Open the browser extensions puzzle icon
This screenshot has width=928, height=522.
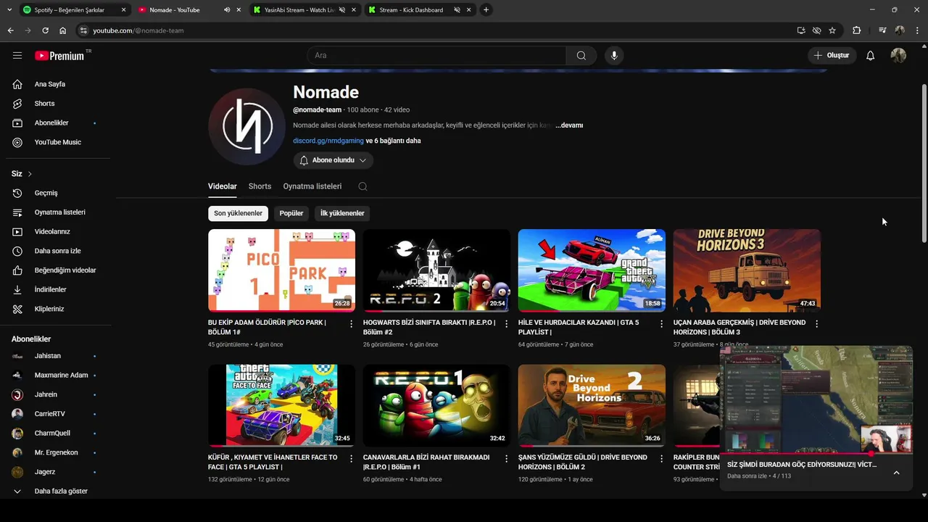[x=857, y=30]
